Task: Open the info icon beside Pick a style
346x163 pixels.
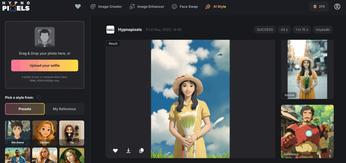Action: point(39,97)
